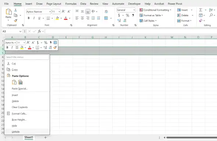Toggle Center alignment in ribbon
Viewport: 217px width, 141px height.
pyautogui.click(x=82, y=18)
